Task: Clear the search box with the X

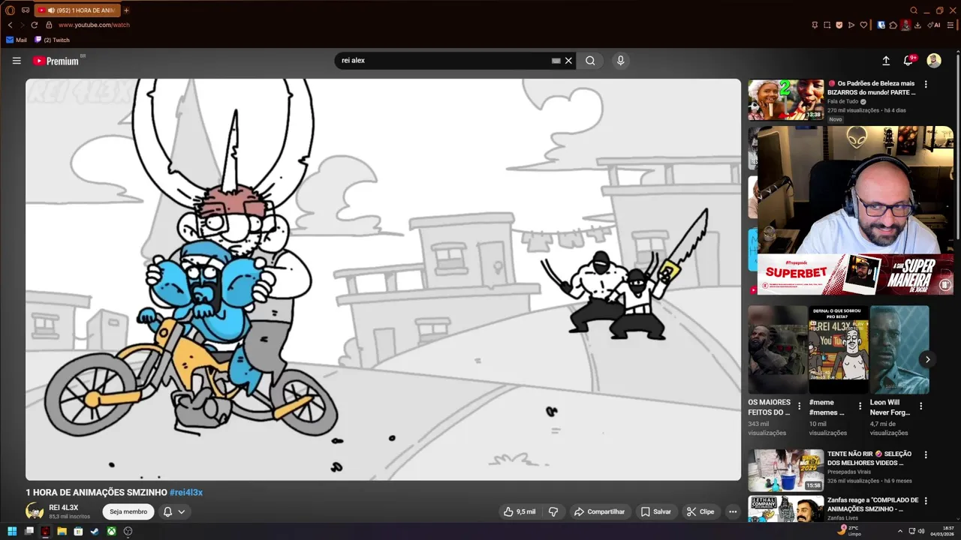Action: (x=568, y=61)
